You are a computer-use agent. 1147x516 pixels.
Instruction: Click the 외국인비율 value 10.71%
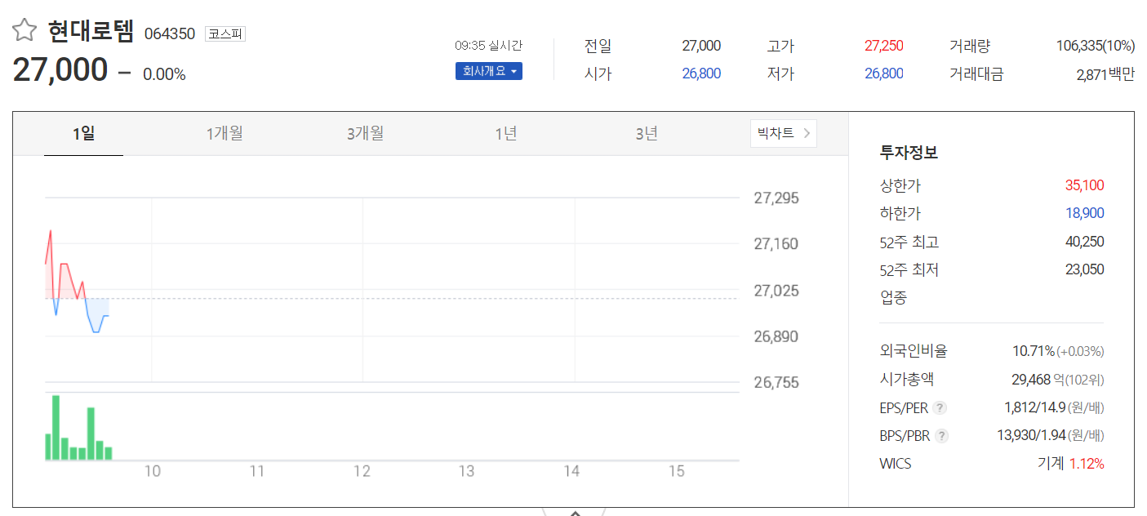(x=1033, y=351)
